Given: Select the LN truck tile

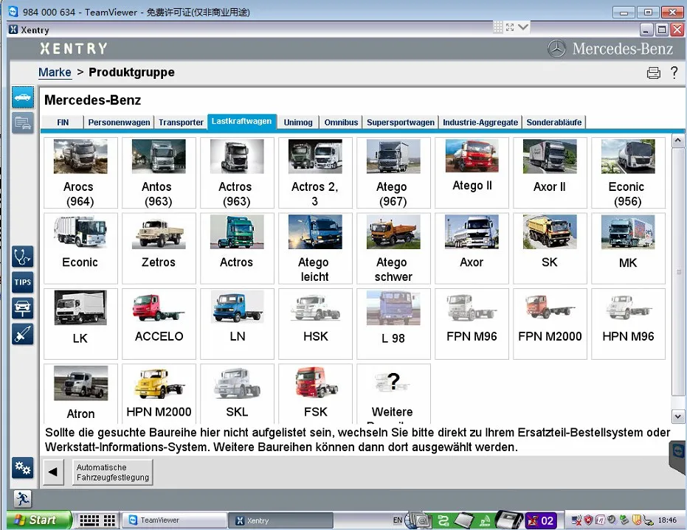Looking at the screenshot, I should 237,324.
